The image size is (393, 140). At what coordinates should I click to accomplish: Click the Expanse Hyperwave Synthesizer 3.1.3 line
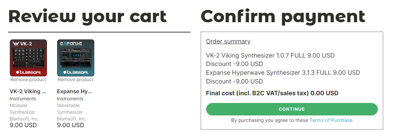[283, 73]
